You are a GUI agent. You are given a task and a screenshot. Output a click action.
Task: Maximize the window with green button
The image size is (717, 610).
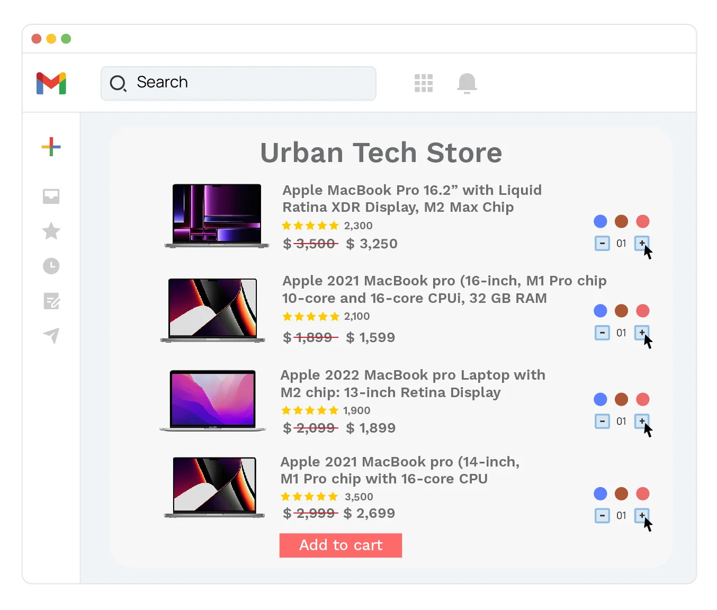(66, 39)
